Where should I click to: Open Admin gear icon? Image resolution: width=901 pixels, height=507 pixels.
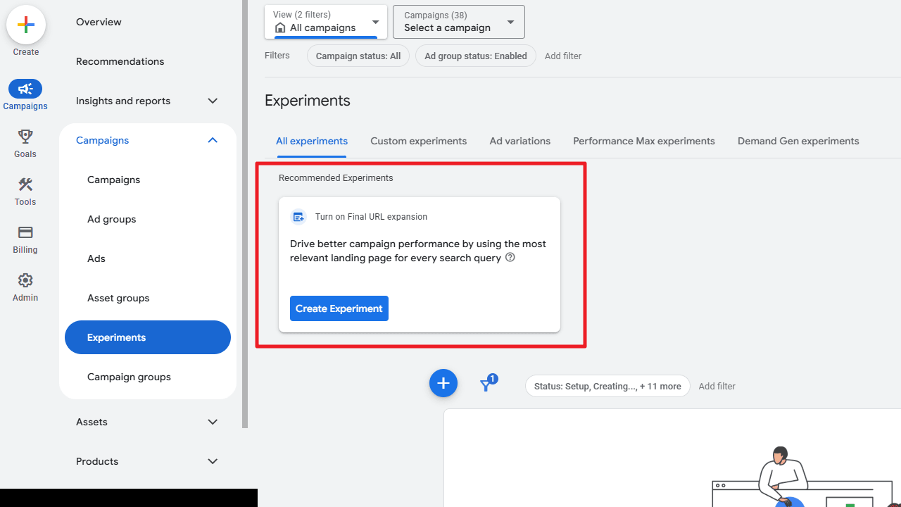point(25,280)
